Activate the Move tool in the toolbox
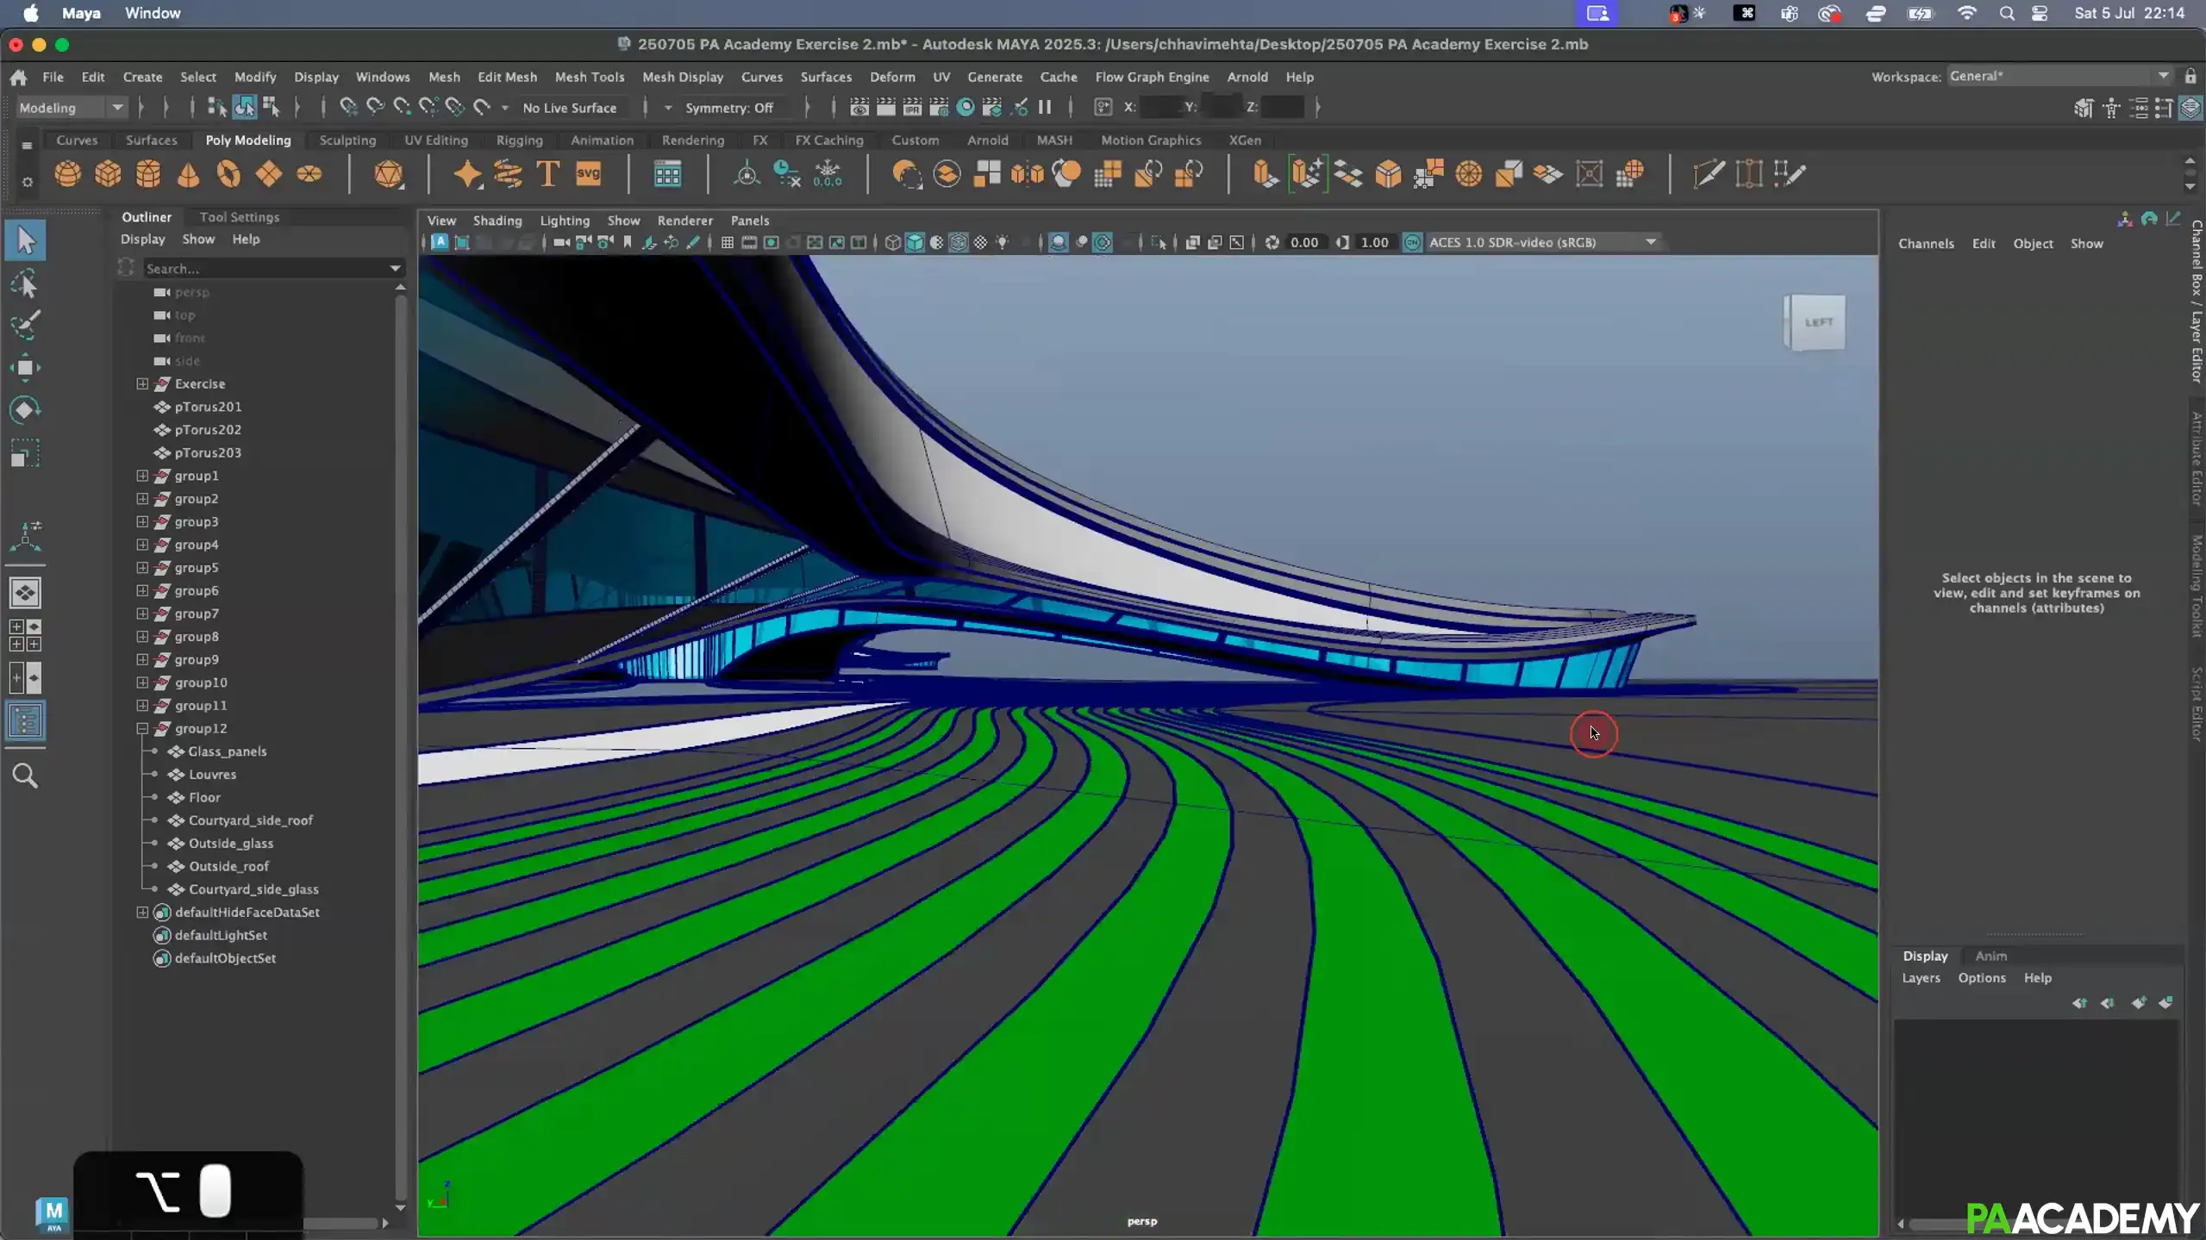The width and height of the screenshot is (2206, 1240). pos(25,368)
